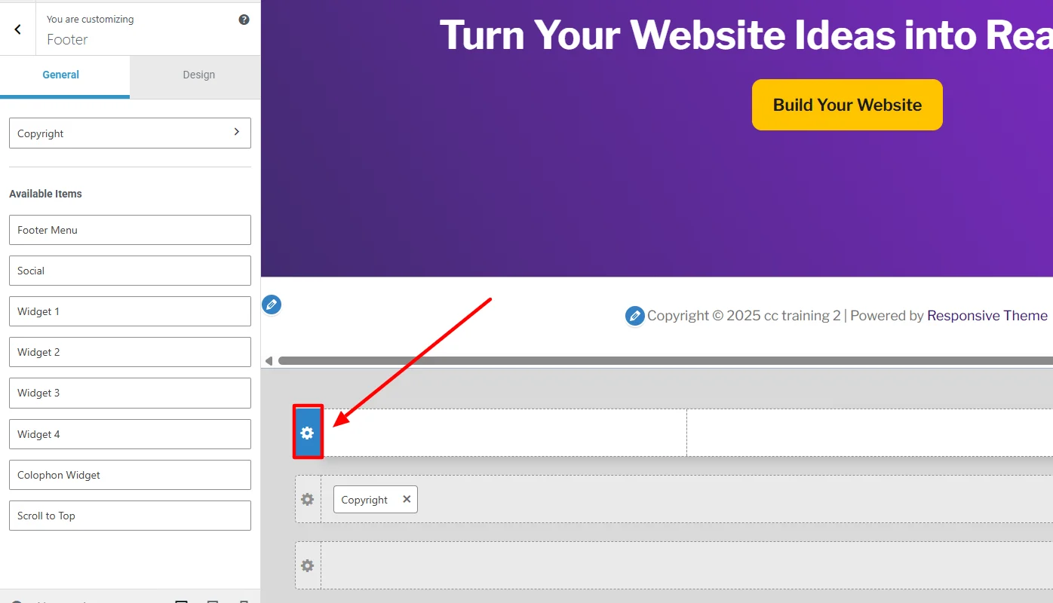Open settings gear of the Copyright row
1053x603 pixels.
(308, 499)
